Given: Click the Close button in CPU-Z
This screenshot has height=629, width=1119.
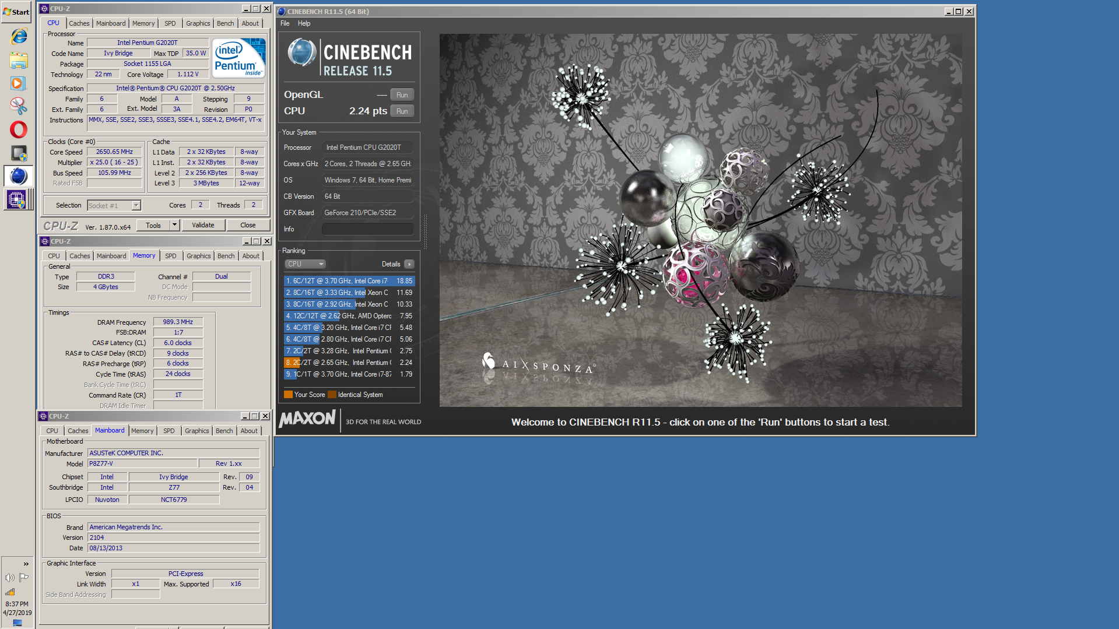Looking at the screenshot, I should coord(248,225).
